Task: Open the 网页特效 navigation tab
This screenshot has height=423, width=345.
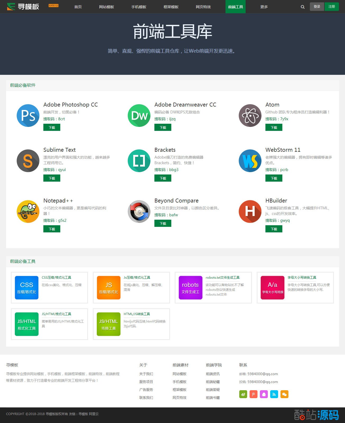Action: coord(203,7)
